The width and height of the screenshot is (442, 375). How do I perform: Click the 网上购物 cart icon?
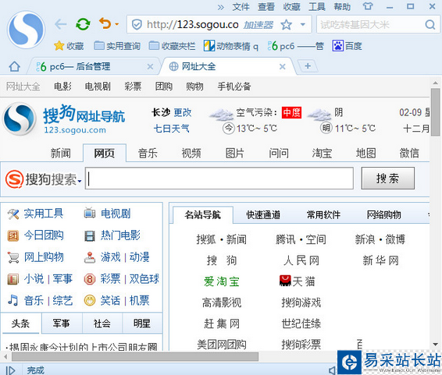[13, 257]
